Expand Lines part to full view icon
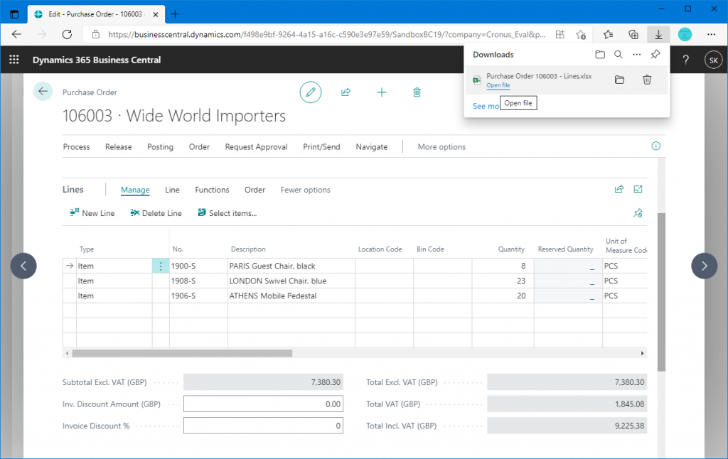This screenshot has width=728, height=459. pos(638,189)
